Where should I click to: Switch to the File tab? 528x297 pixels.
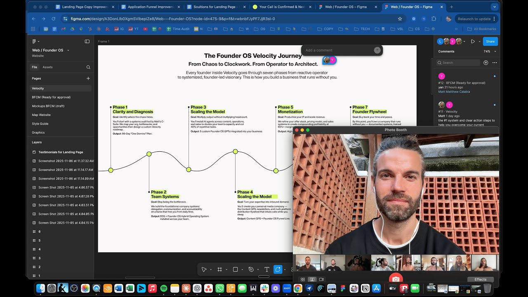(35, 67)
